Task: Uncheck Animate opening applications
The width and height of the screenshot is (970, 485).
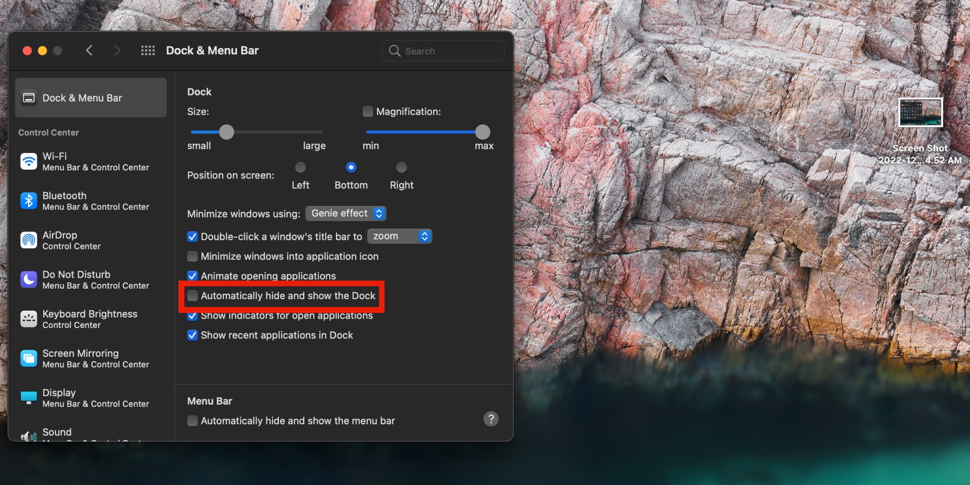Action: pyautogui.click(x=193, y=276)
